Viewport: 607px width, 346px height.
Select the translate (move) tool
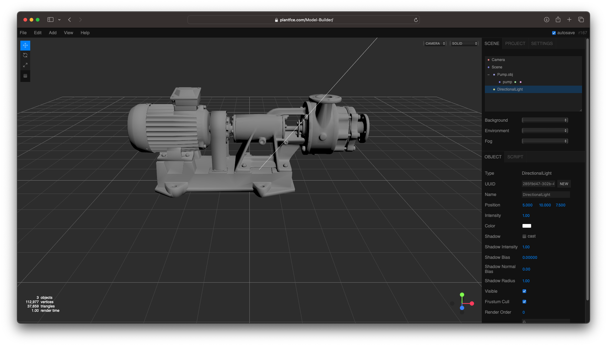point(25,45)
